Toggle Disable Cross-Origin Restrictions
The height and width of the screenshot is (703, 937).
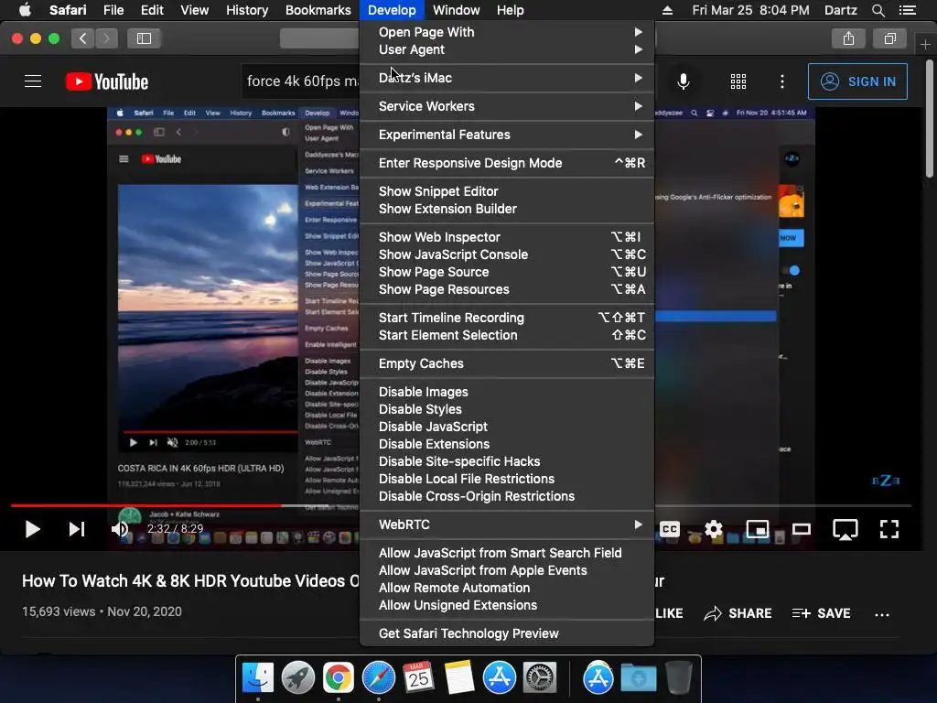(507, 495)
